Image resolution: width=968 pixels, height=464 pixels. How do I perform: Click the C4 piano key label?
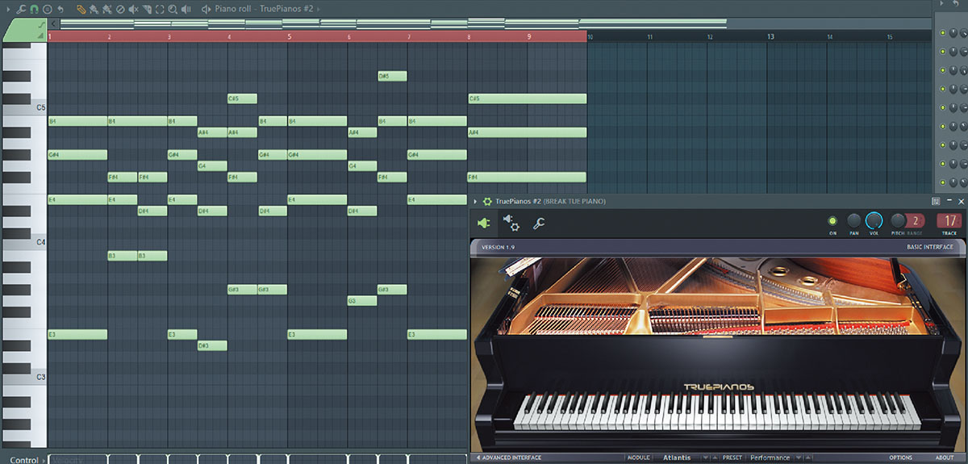40,242
